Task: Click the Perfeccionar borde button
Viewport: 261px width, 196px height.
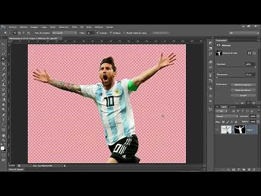Action: [x=161, y=33]
